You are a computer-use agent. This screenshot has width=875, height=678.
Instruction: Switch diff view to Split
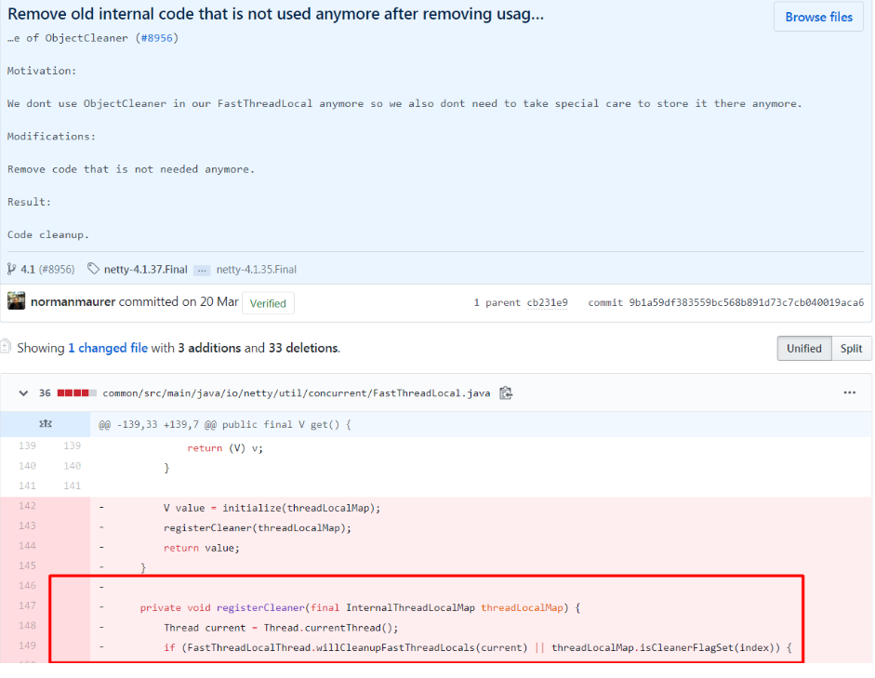(851, 349)
